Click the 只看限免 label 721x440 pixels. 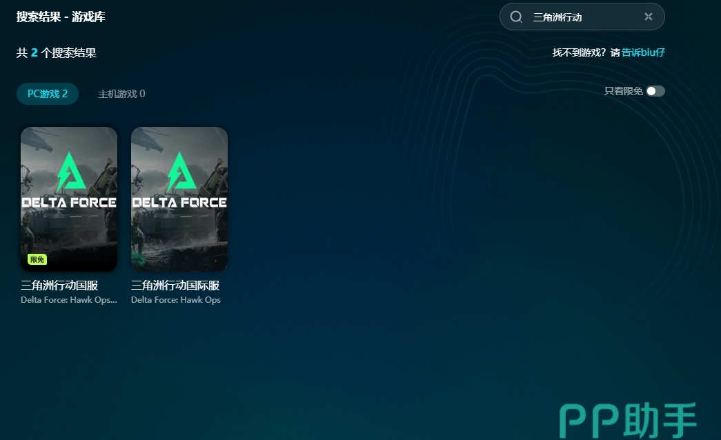click(x=623, y=91)
